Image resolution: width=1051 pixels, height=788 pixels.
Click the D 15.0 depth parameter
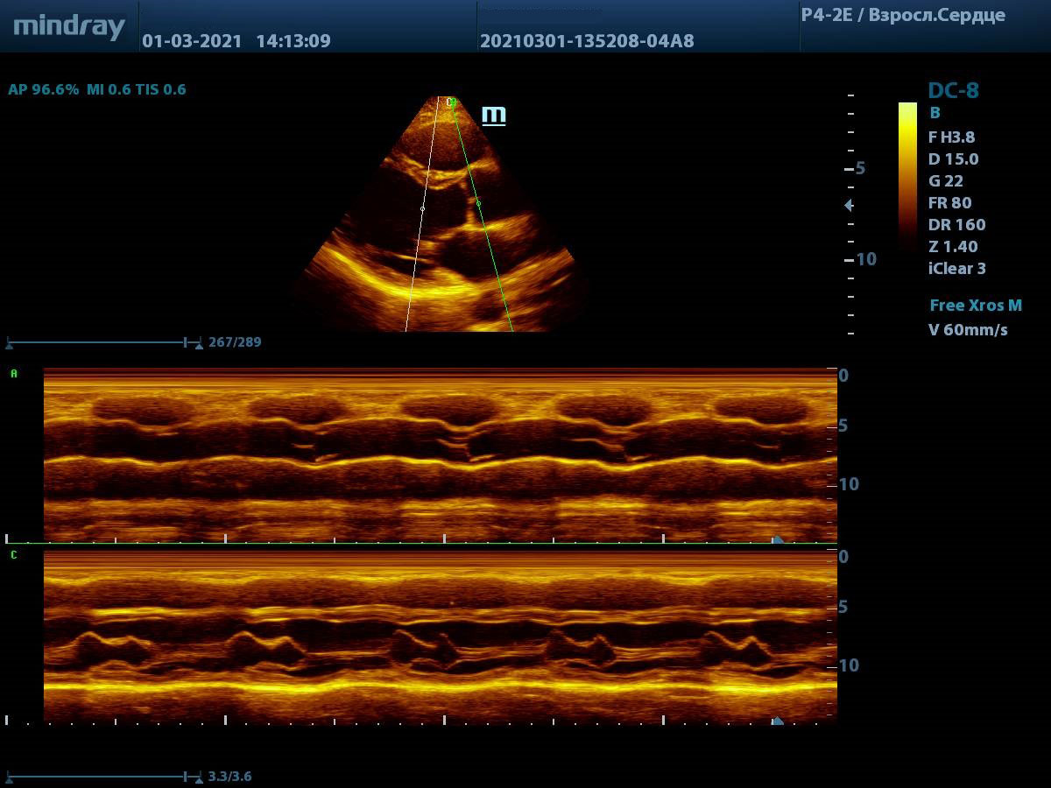coord(953,159)
